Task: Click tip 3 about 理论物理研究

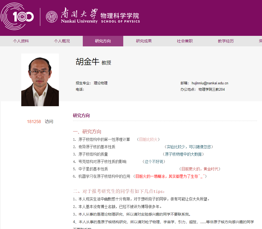Action: tap(132, 214)
